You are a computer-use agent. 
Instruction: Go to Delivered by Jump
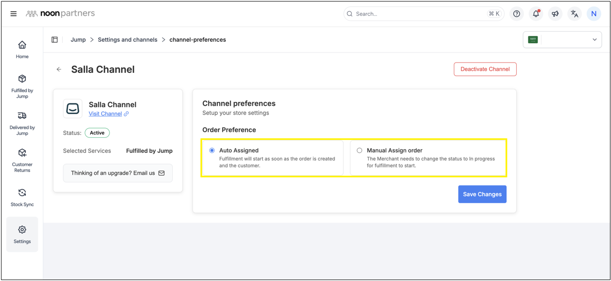click(x=22, y=123)
